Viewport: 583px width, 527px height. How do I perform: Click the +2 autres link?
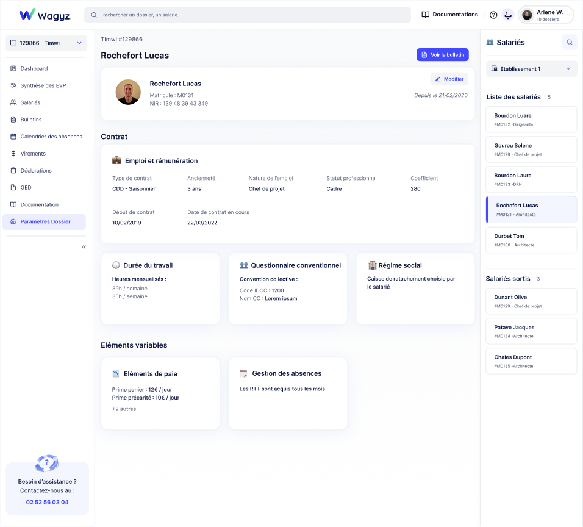point(124,409)
